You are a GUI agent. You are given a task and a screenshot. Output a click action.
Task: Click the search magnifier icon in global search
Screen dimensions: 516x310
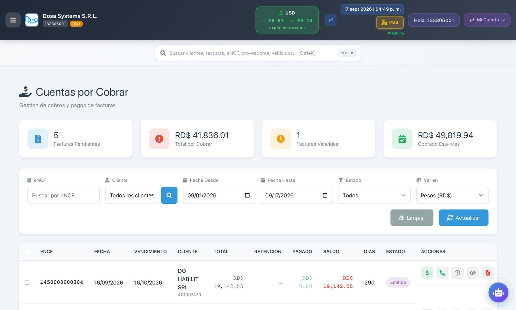click(163, 53)
